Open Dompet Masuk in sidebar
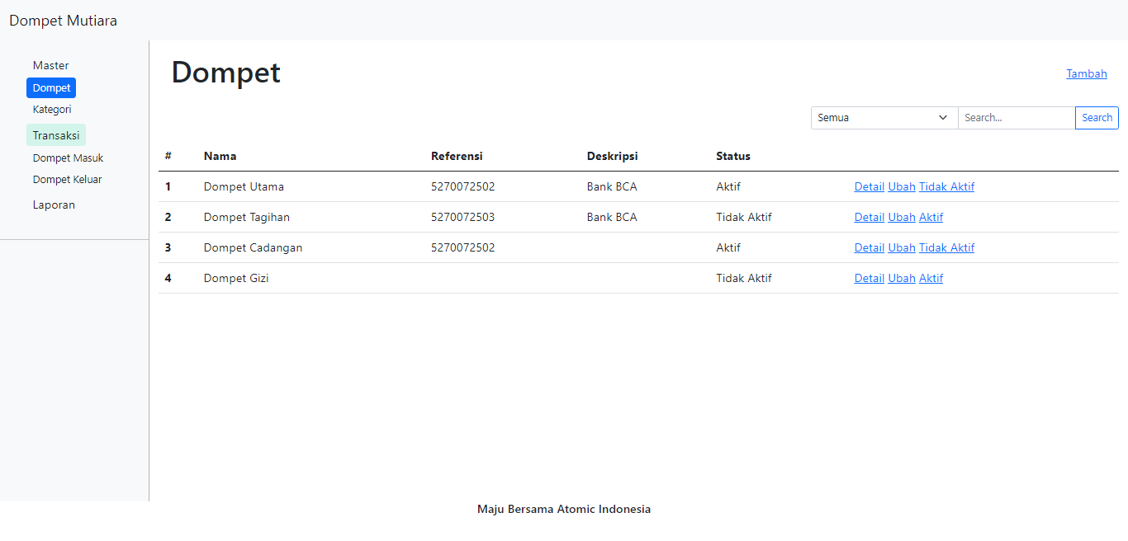The height and width of the screenshot is (541, 1128). [68, 158]
